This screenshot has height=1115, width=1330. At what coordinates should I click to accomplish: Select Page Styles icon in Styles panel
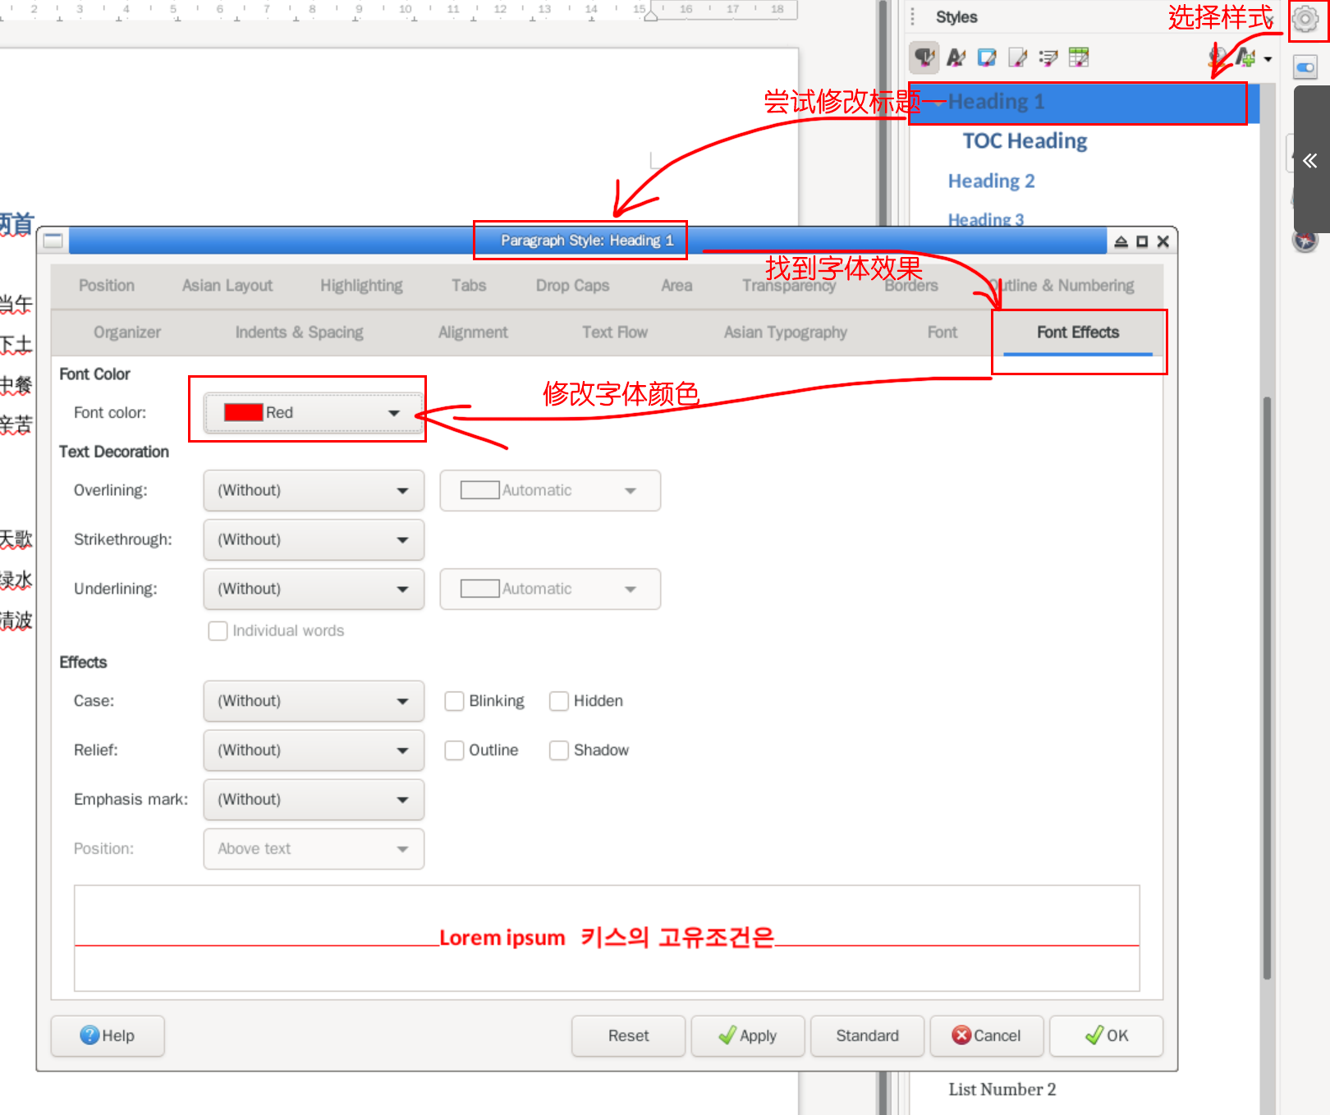[x=1017, y=57]
